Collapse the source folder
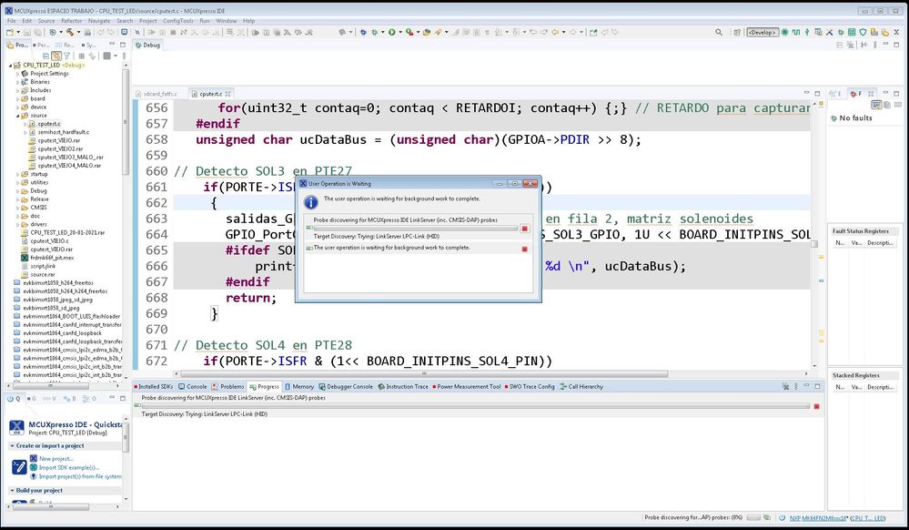Image resolution: width=909 pixels, height=530 pixels. click(18, 116)
